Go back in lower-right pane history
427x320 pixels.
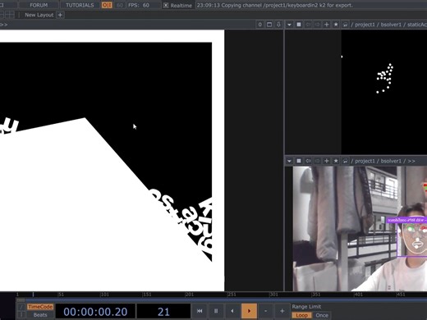pos(308,161)
